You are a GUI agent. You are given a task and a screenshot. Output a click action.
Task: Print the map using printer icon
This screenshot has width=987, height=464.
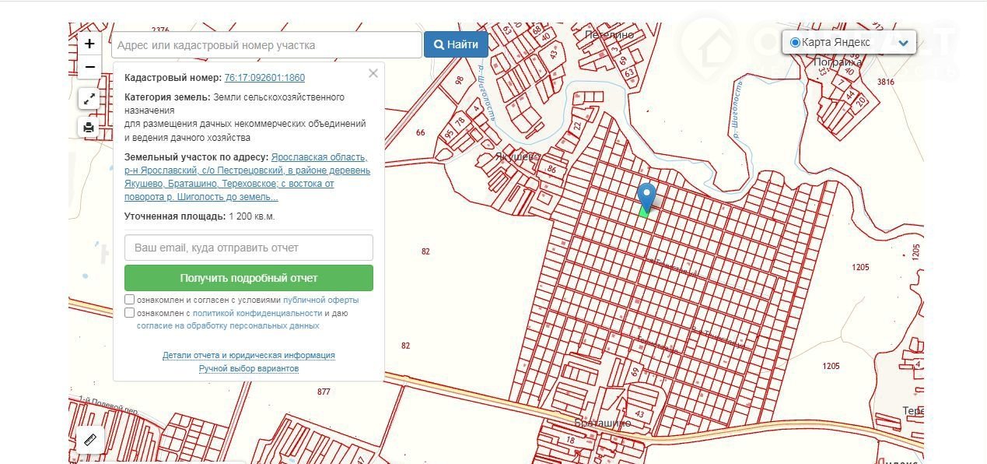pyautogui.click(x=89, y=128)
